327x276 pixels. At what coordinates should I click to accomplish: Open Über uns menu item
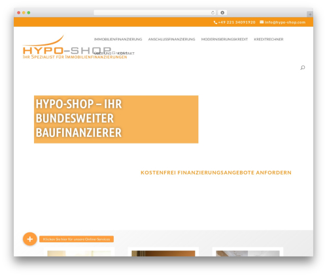(103, 54)
